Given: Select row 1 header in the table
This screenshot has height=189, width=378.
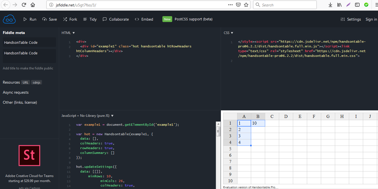Looking at the screenshot, I should click(230, 123).
